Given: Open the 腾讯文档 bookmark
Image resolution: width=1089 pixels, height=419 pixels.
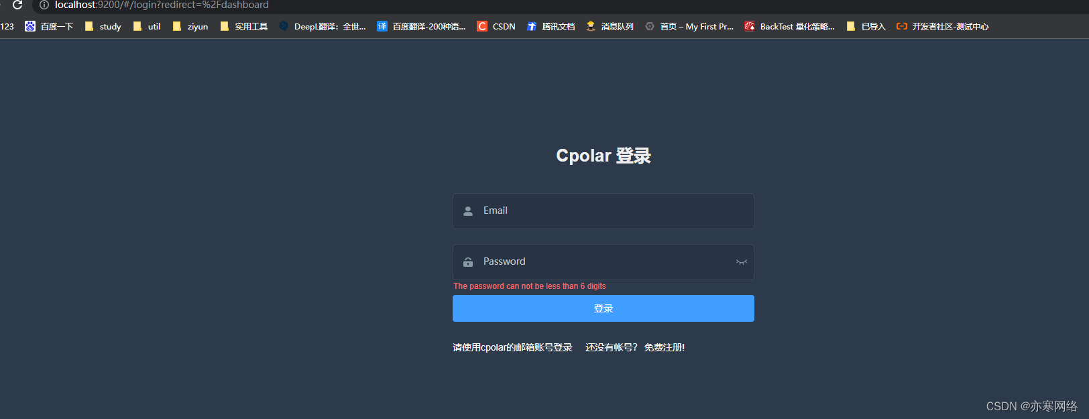Looking at the screenshot, I should pos(551,26).
